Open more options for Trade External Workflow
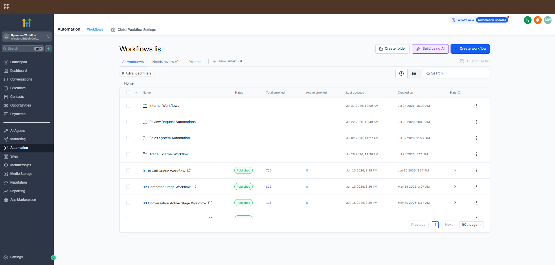 (476, 154)
